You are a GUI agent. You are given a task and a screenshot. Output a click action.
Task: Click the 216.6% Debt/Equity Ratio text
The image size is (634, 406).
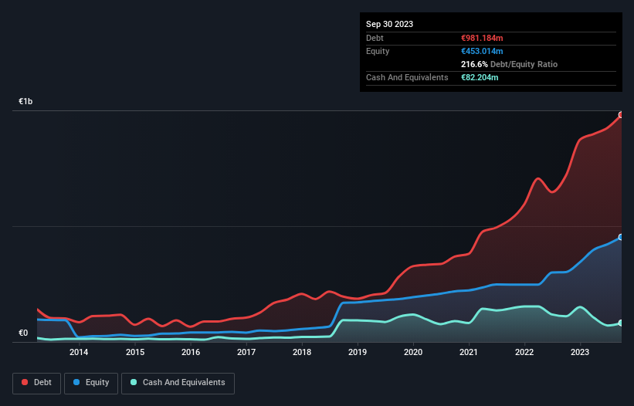[509, 64]
